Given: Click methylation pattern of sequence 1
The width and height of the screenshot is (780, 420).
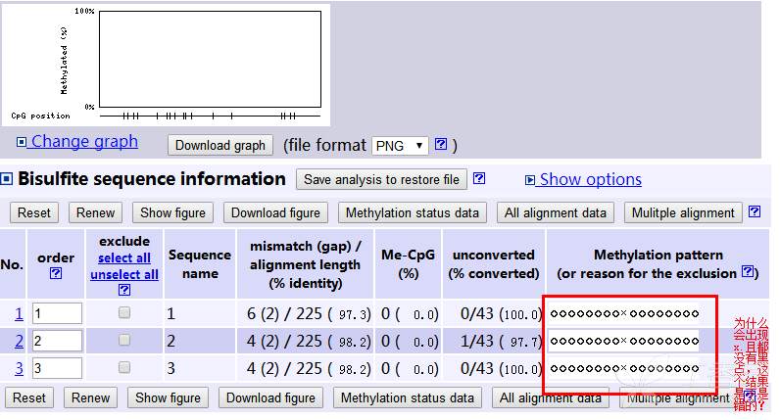Looking at the screenshot, I should (x=624, y=313).
